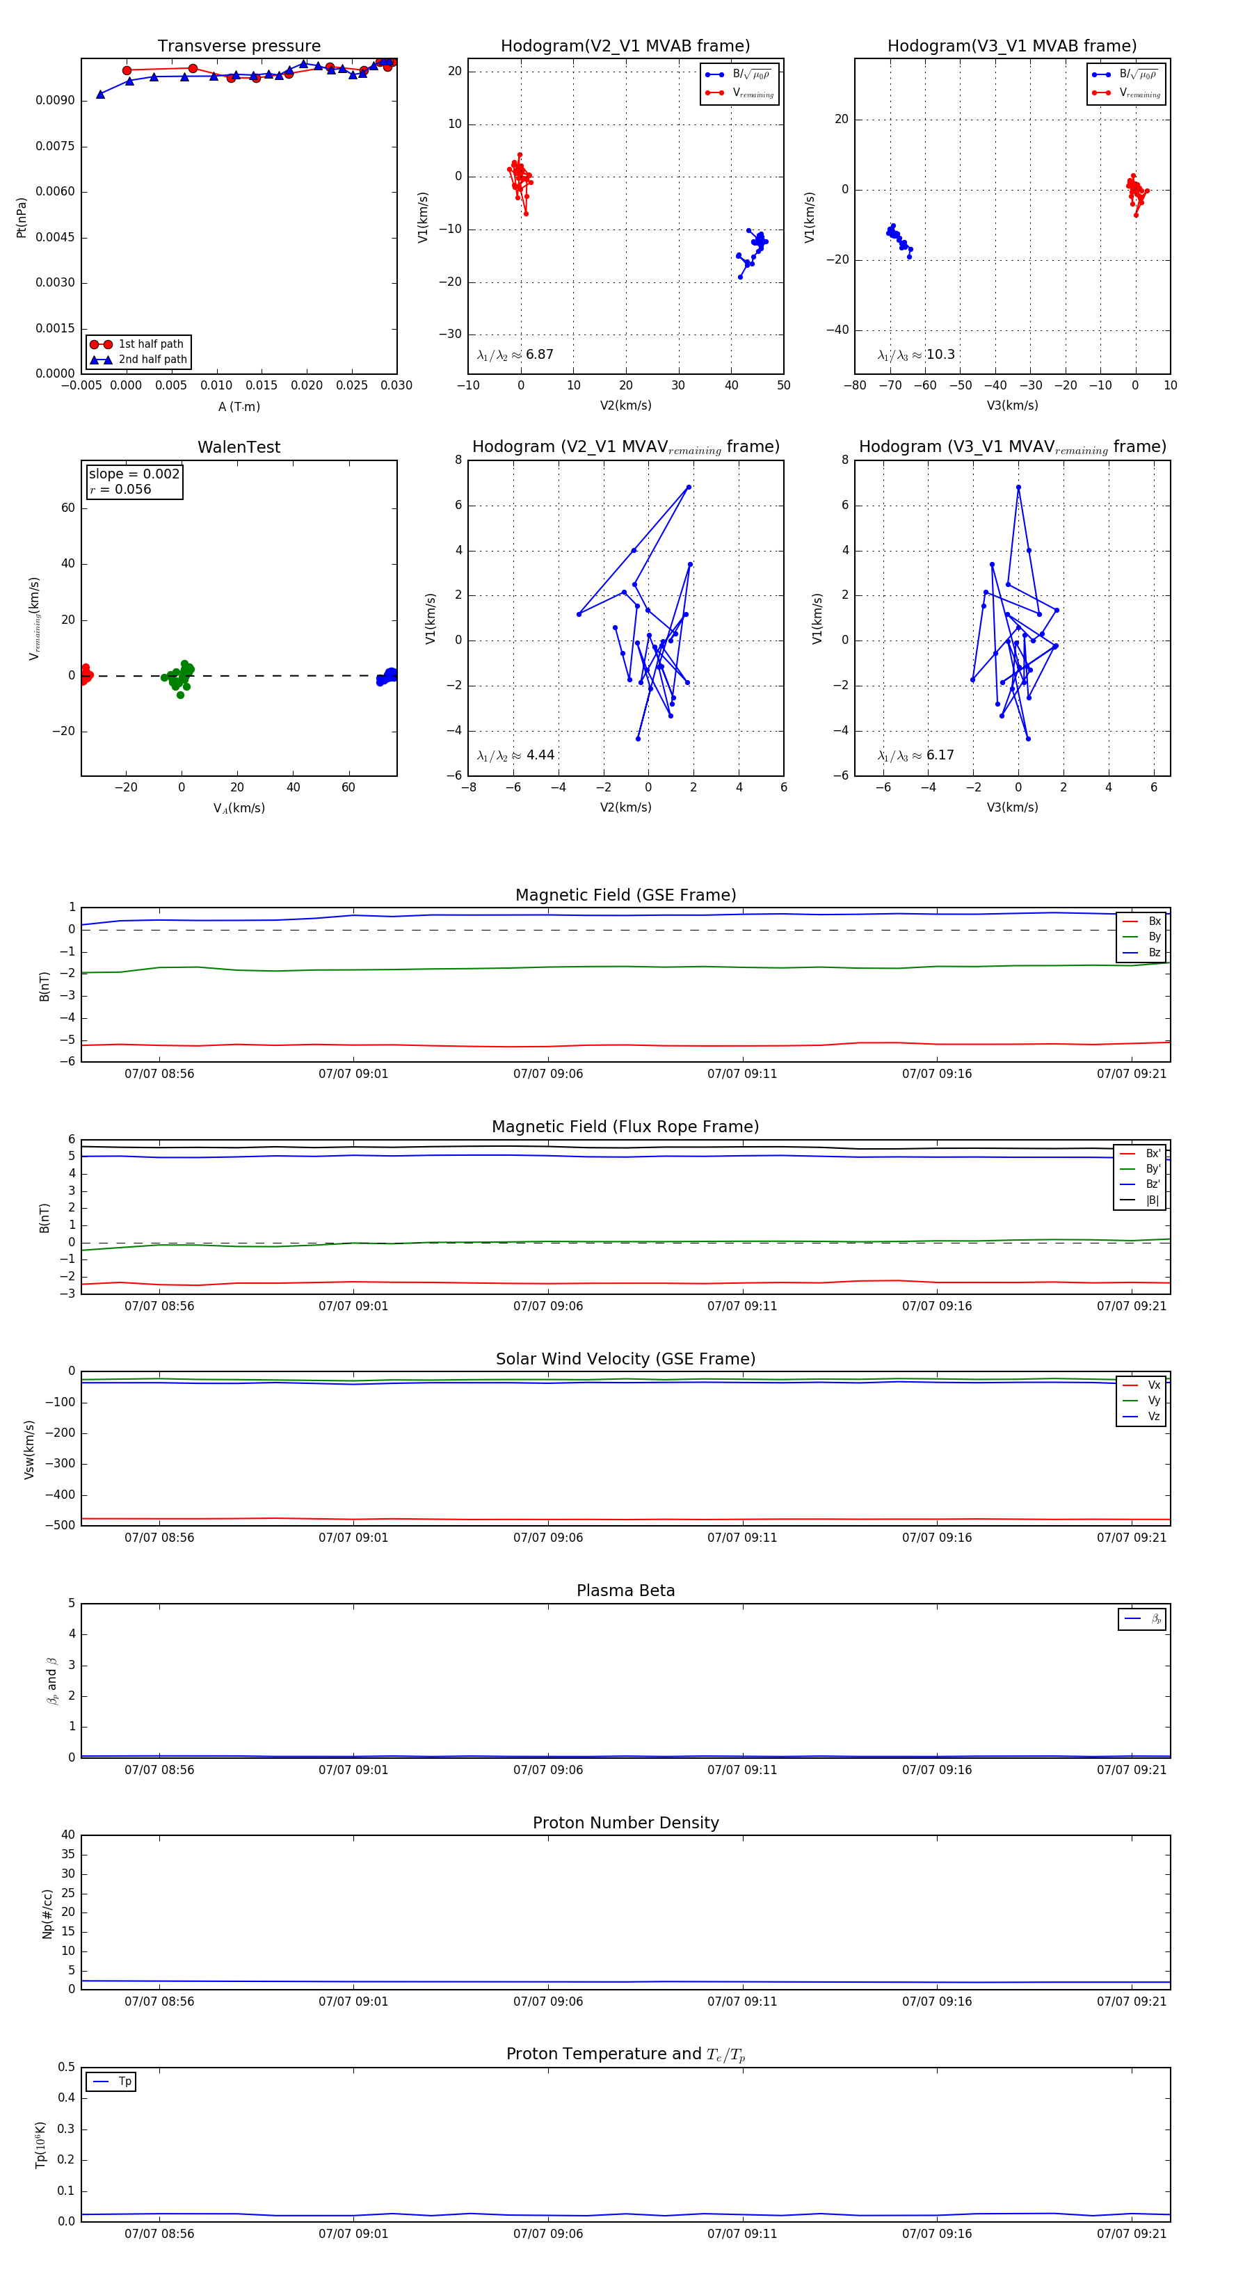Viewport: 1252px width, 2295px height.
Task: Click the WalenTest plot title
Action: tap(239, 446)
